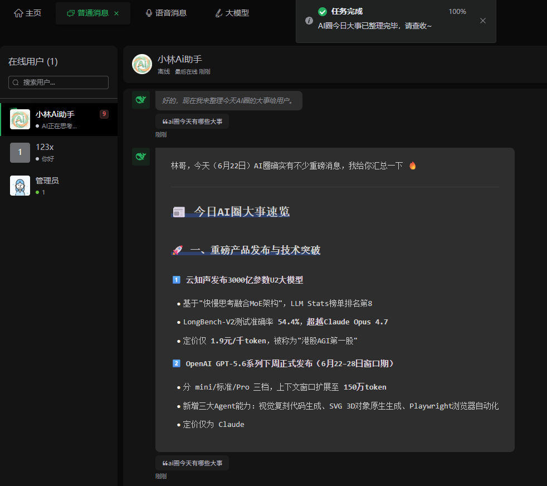Image resolution: width=547 pixels, height=486 pixels.
Task: Click the thinking bubble 好的，现在我来整理
Action: [x=228, y=100]
